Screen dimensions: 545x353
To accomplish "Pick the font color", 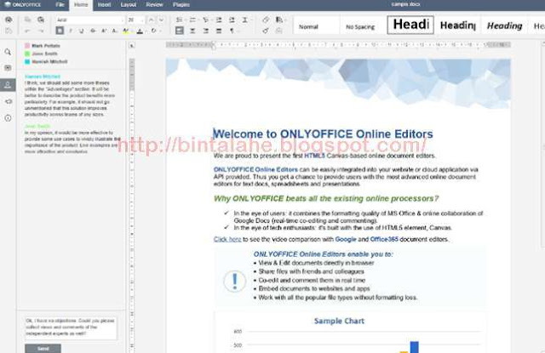I will tap(140, 31).
